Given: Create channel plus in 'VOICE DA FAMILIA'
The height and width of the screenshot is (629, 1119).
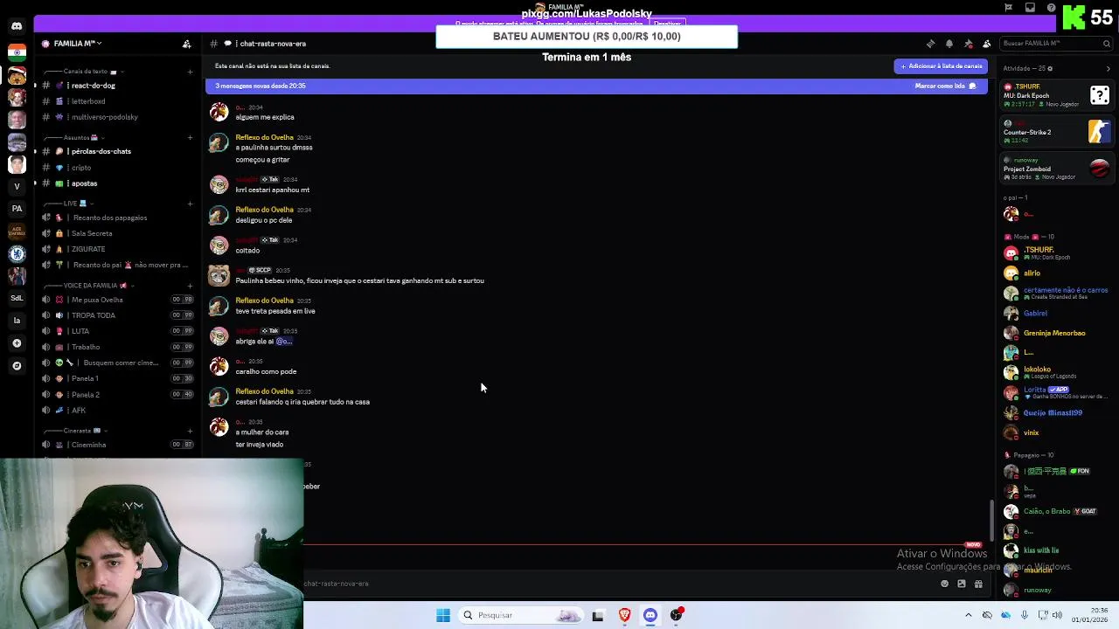Looking at the screenshot, I should tap(190, 286).
